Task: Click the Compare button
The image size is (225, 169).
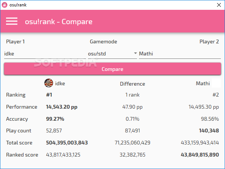Action: (112, 69)
